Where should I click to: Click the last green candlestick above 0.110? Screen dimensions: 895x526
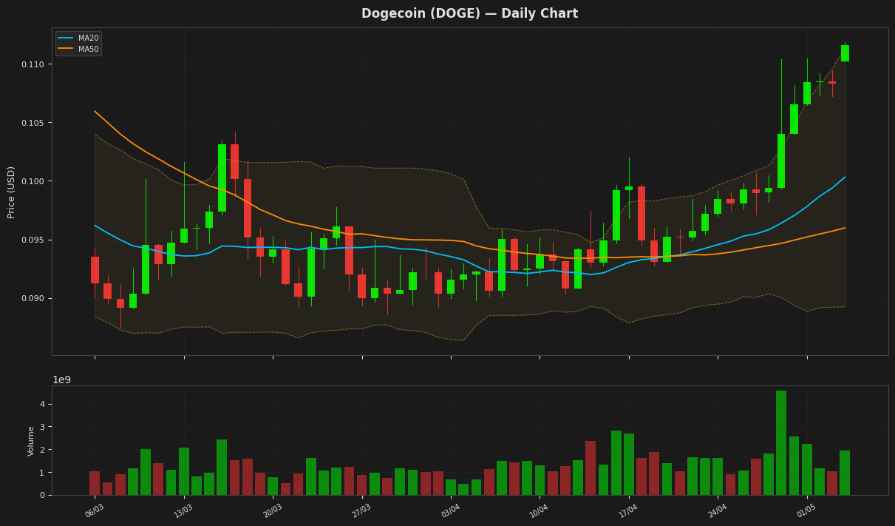[845, 53]
